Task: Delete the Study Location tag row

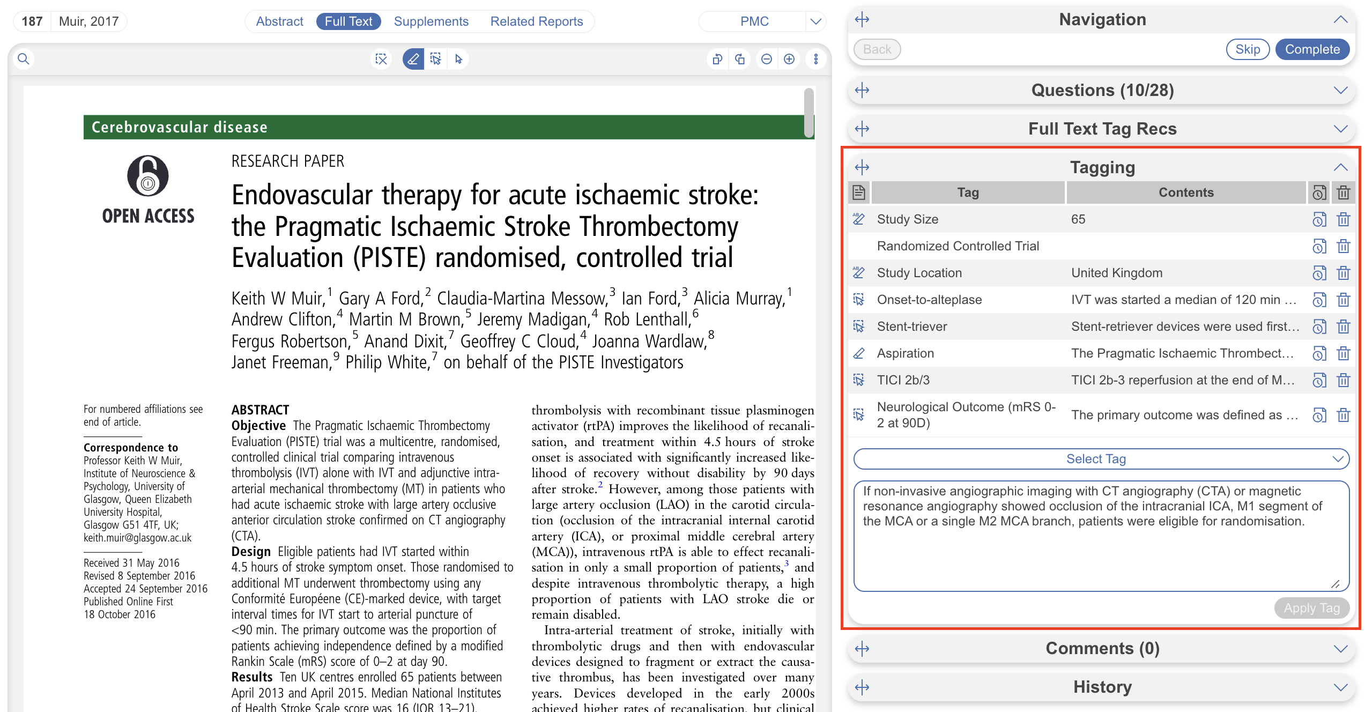Action: pos(1343,273)
